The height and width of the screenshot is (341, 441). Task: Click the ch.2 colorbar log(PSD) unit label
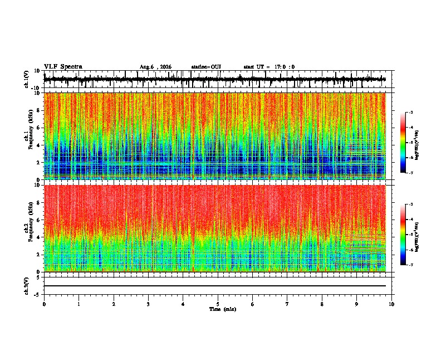(x=417, y=237)
